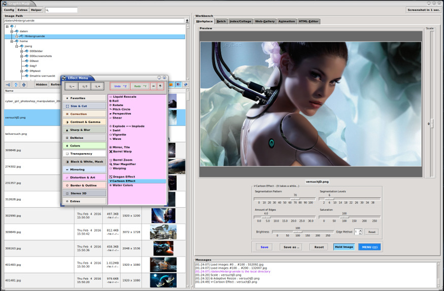Open the Config menu
The height and width of the screenshot is (291, 444).
pos(9,10)
